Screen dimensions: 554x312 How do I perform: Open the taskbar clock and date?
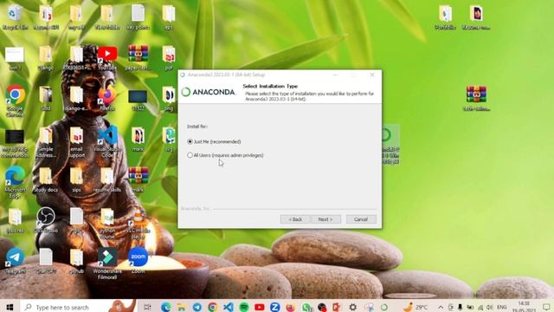pos(524,307)
